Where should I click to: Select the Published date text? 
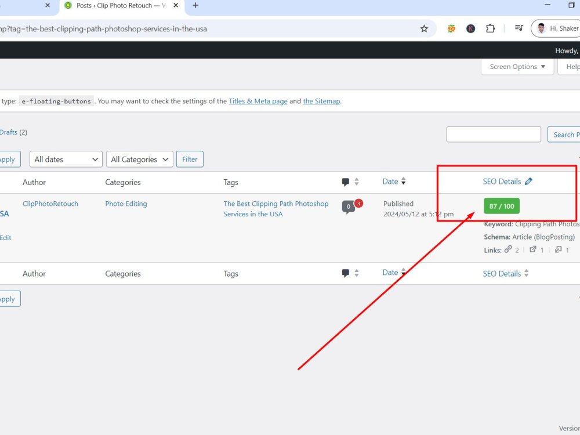click(x=418, y=209)
